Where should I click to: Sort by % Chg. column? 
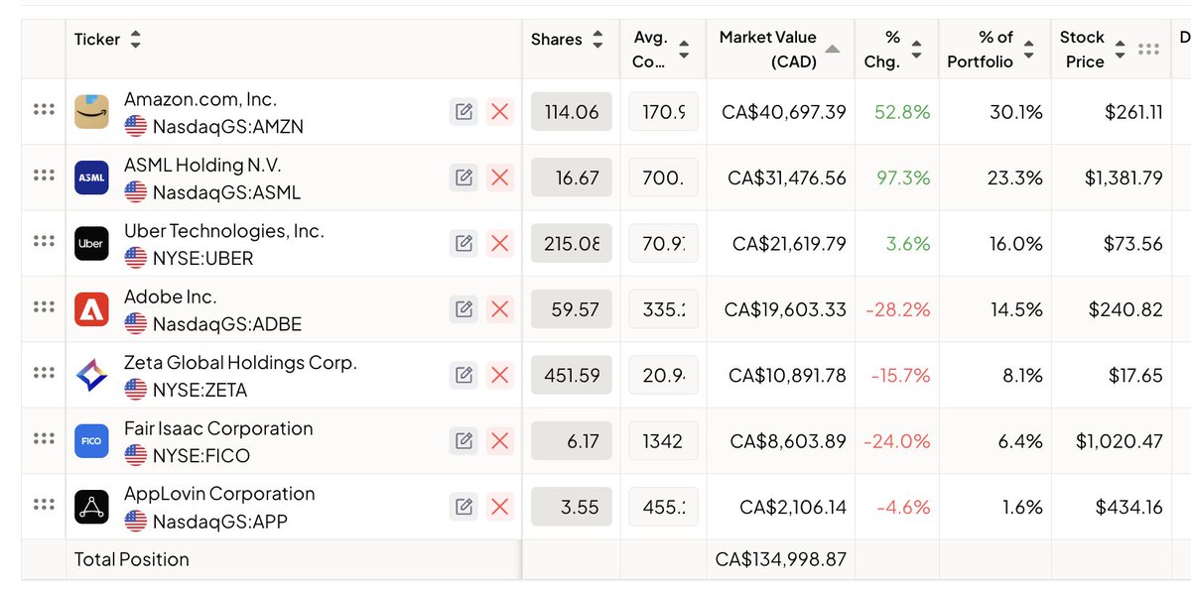point(916,50)
